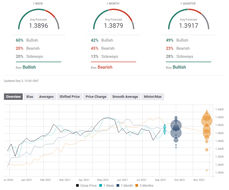Click the black Close Price legend swatch

coord(77,185)
